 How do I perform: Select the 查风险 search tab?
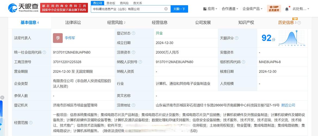(x=124, y=3)
